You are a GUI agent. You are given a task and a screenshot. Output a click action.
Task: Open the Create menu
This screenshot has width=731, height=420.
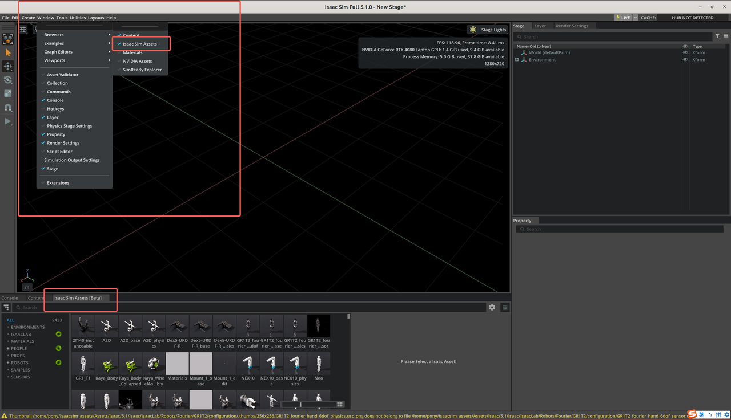28,18
